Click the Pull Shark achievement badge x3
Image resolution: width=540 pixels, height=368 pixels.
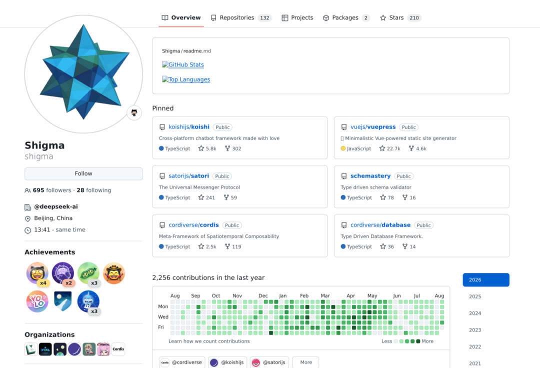(88, 301)
